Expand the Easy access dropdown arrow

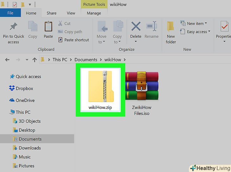pyautogui.click(x=209, y=31)
